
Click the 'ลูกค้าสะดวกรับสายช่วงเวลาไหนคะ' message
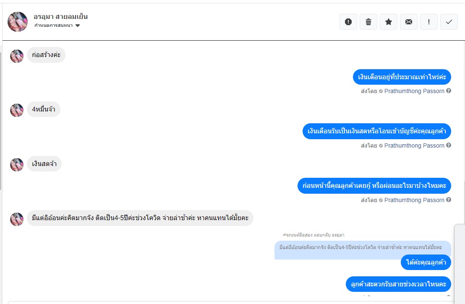tap(398, 284)
